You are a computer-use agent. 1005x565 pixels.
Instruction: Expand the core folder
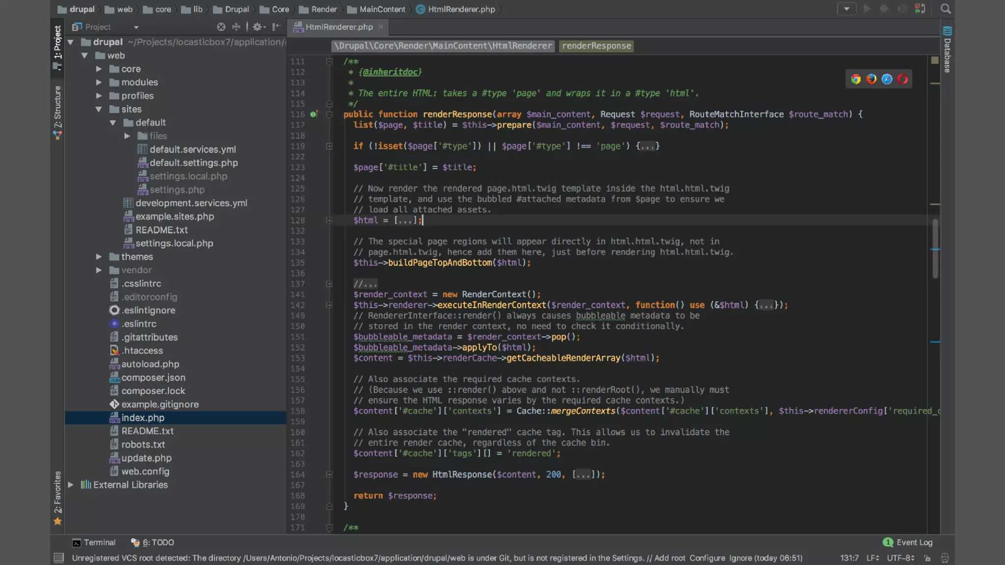[x=99, y=69]
